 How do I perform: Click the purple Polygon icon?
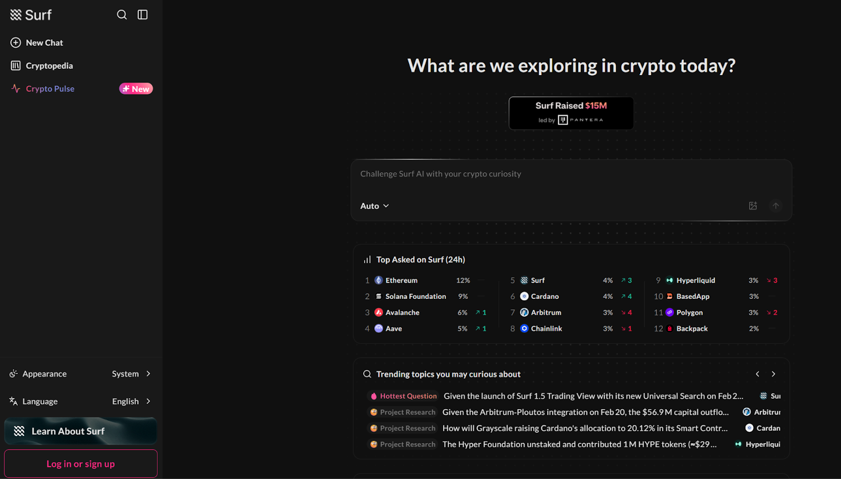click(x=670, y=313)
